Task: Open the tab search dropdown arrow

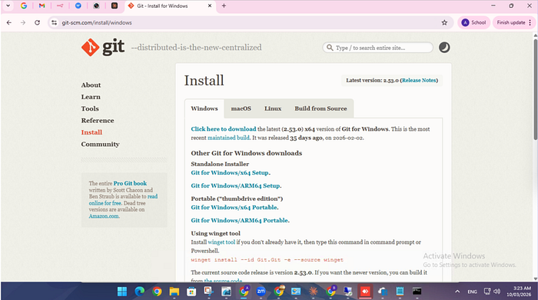Action: (x=8, y=5)
